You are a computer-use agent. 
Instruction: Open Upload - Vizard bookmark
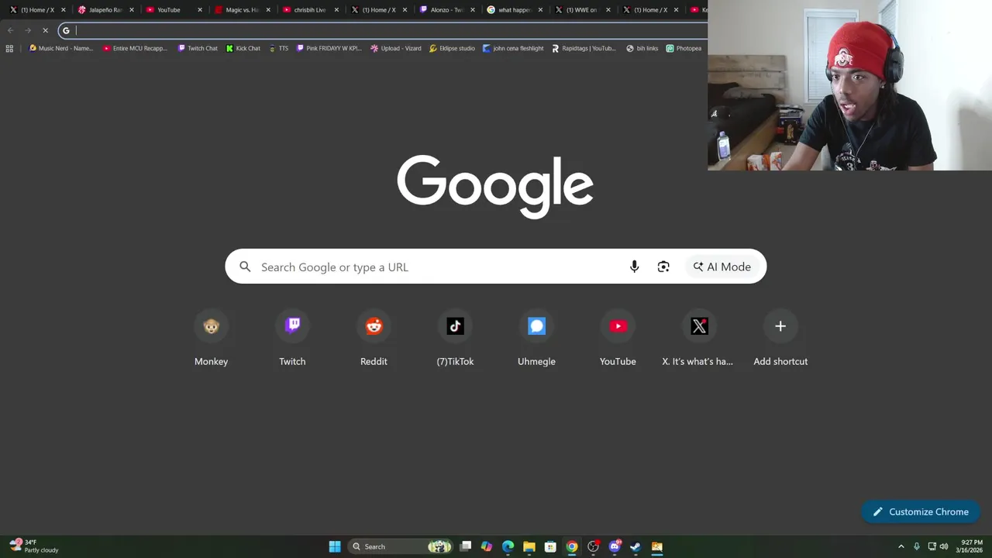click(396, 48)
